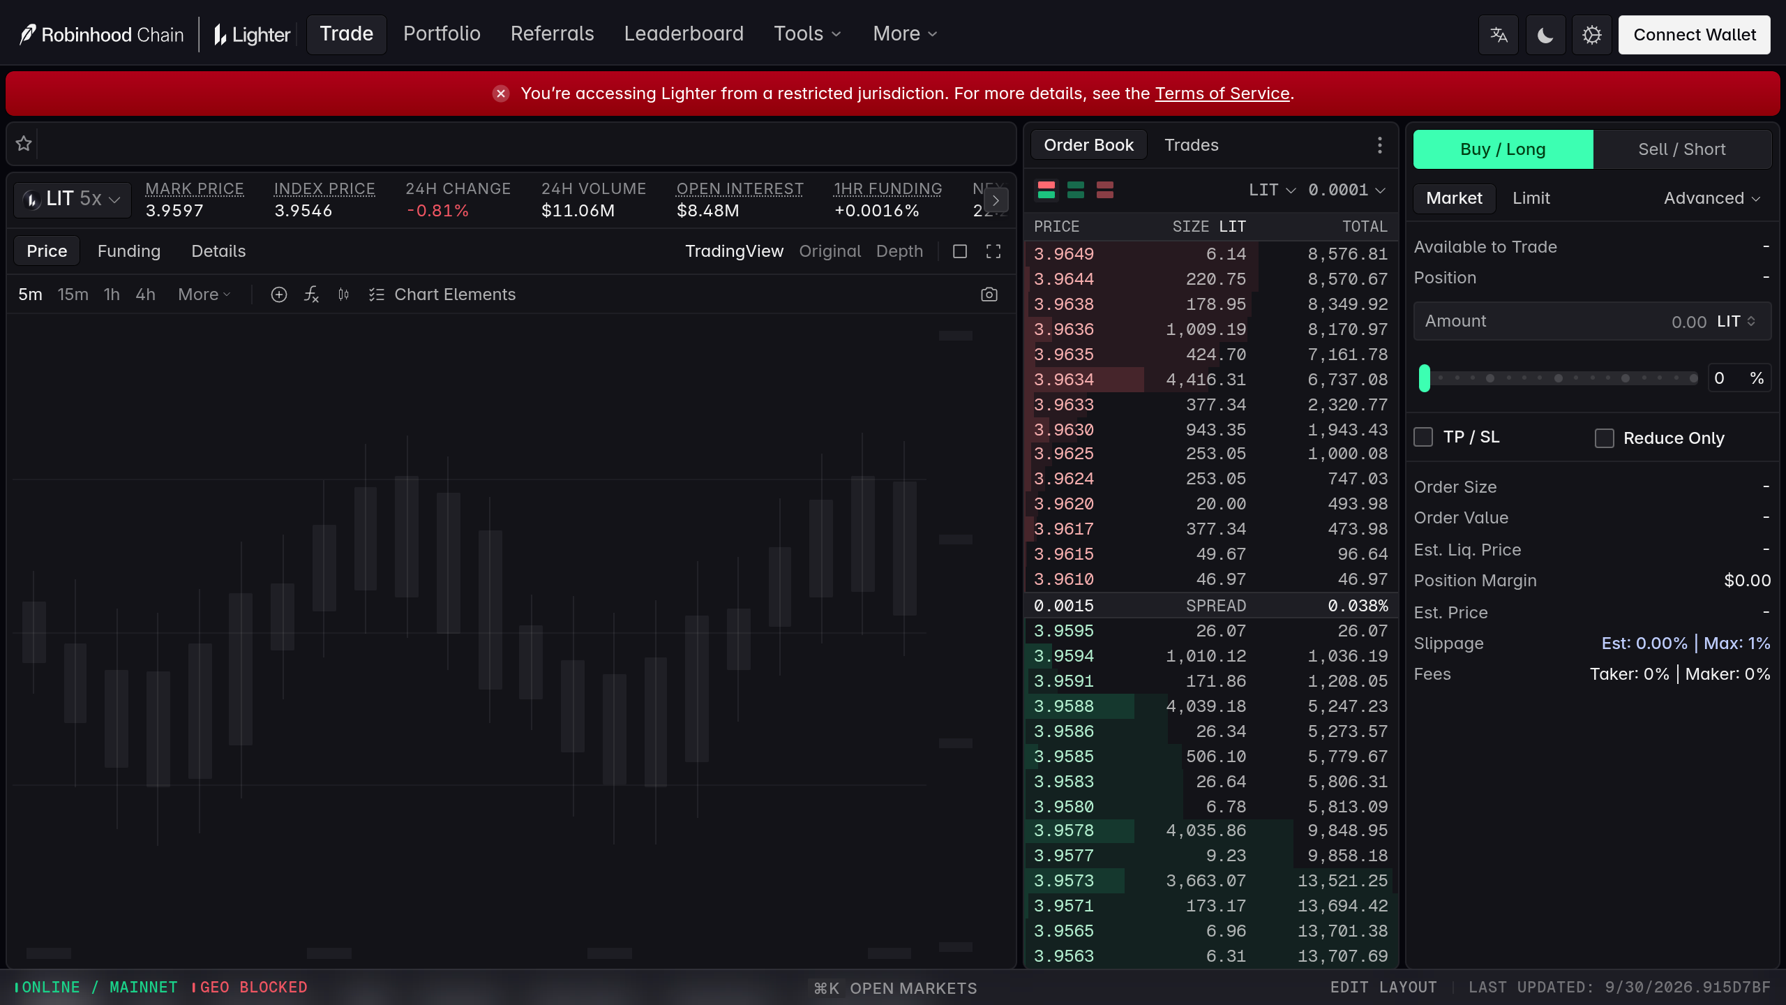1786x1005 pixels.
Task: Open the More navigation dropdown
Action: point(905,33)
